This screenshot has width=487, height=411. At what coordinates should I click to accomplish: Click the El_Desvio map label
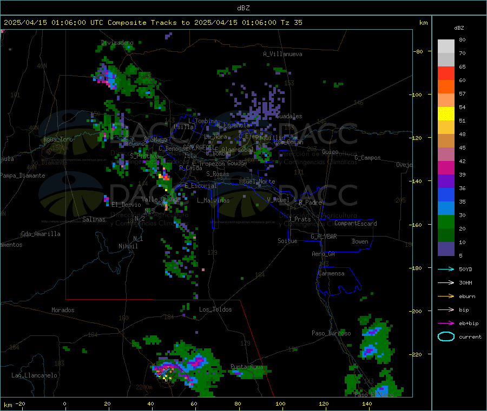click(127, 205)
